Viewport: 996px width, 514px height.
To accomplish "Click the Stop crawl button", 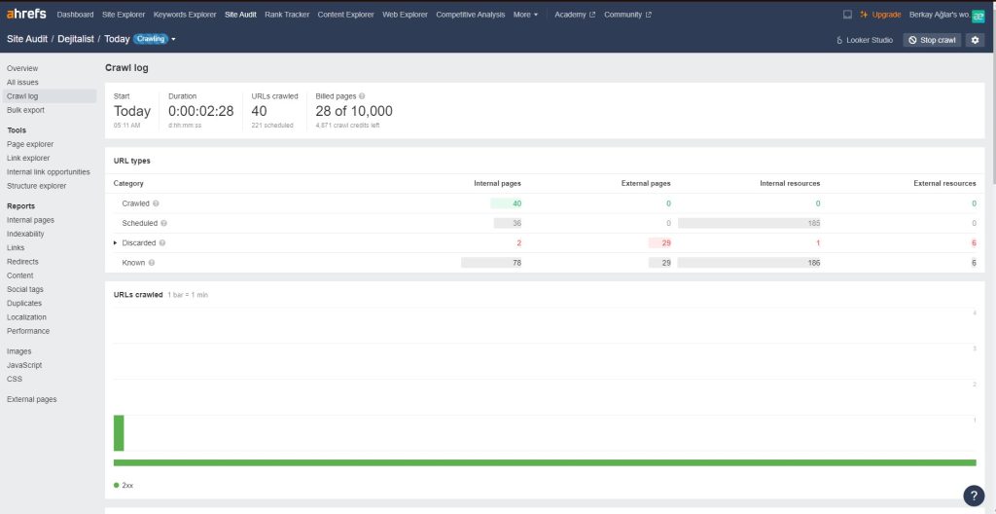I will click(932, 40).
